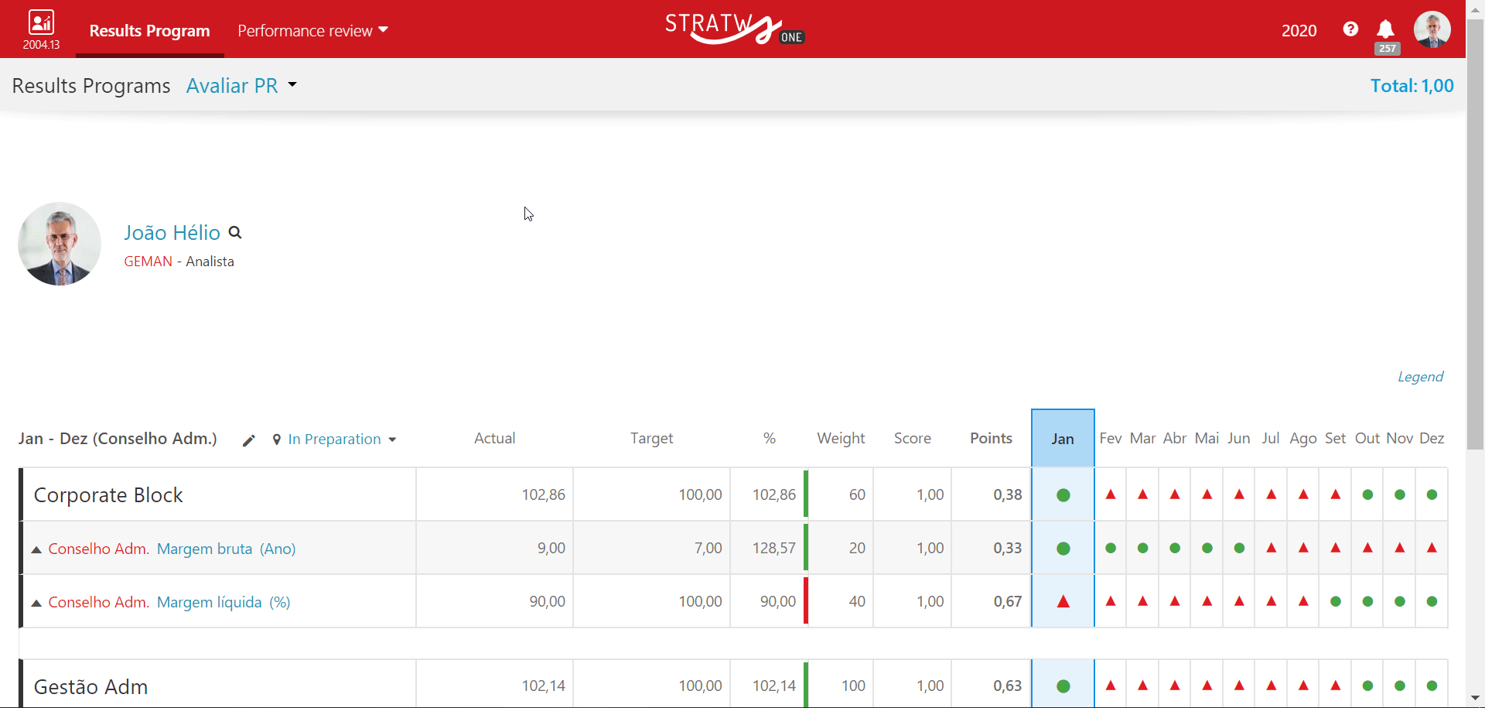Click the Dez green circle in Corporate Block row
Image resolution: width=1485 pixels, height=708 pixels.
point(1432,494)
